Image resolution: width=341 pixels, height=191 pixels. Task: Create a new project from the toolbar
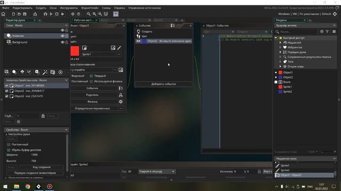[13, 14]
